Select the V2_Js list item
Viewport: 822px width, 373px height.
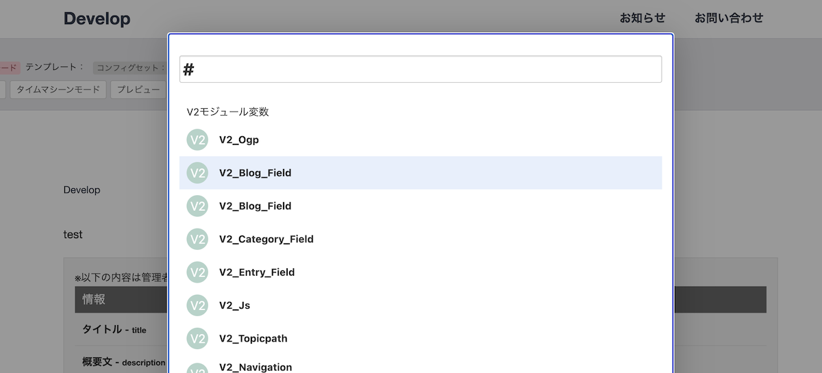coord(234,305)
